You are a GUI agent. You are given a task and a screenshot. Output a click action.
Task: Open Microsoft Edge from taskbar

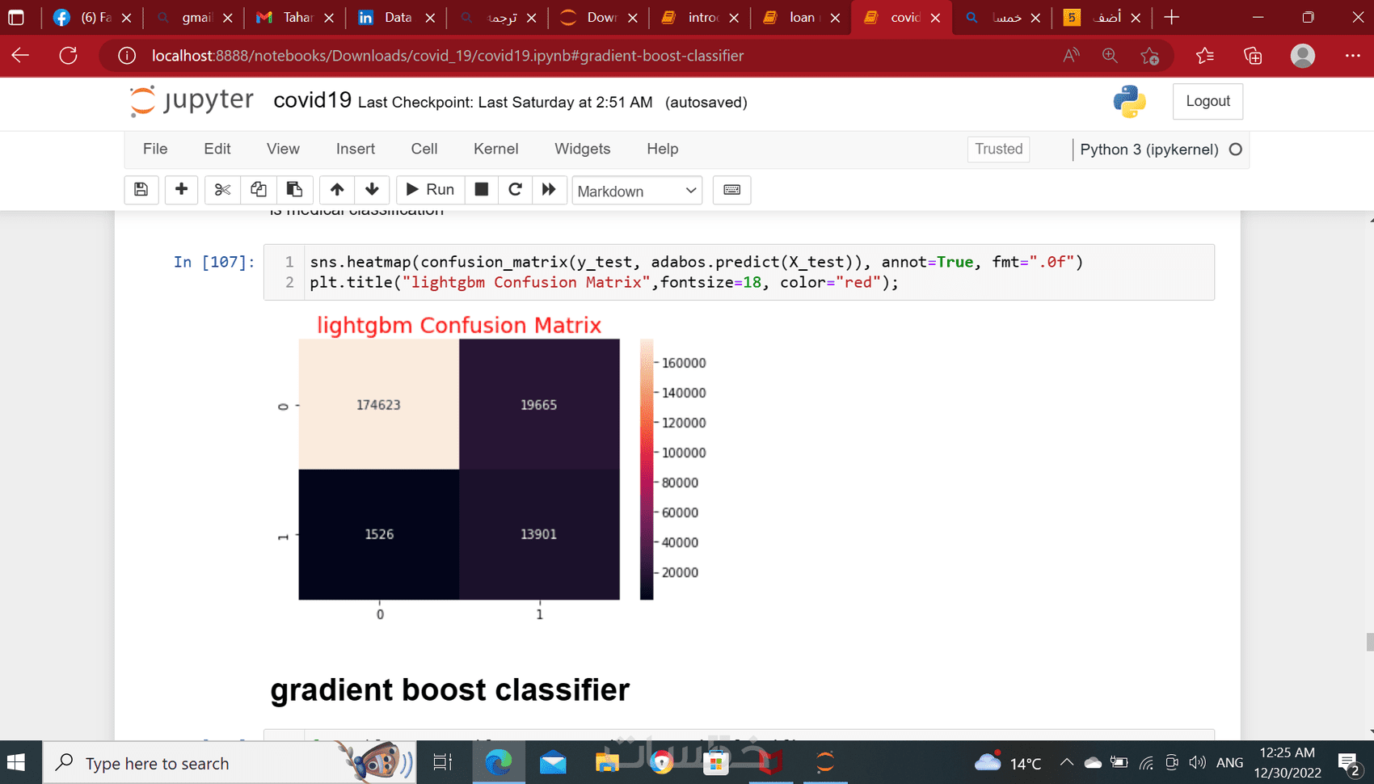499,762
